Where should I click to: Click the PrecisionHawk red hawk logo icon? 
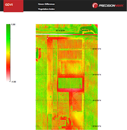tap(95, 5)
